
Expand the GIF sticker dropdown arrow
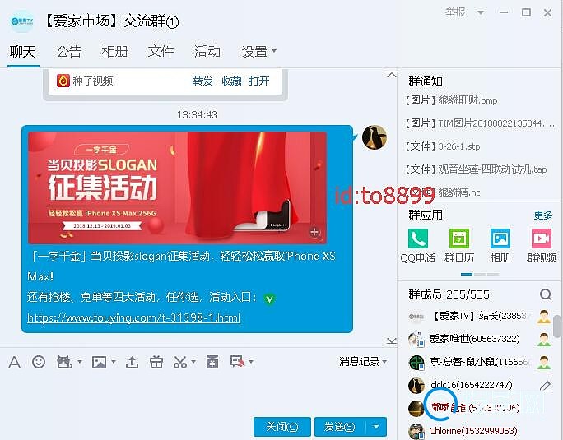(x=80, y=362)
